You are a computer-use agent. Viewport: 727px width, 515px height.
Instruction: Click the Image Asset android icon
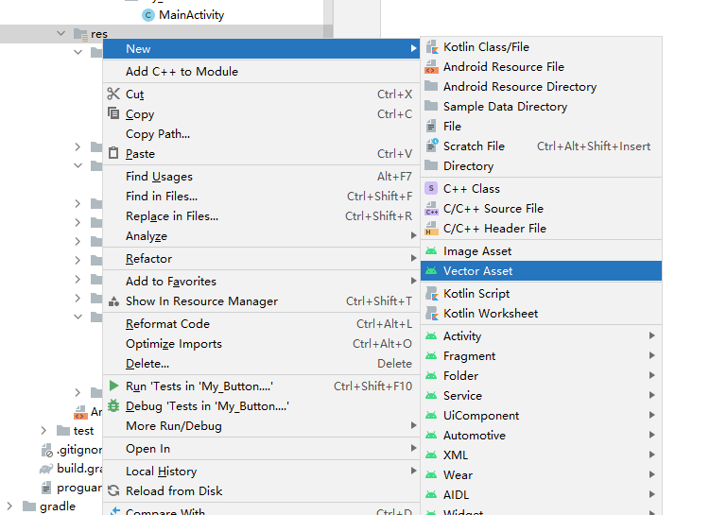(431, 251)
